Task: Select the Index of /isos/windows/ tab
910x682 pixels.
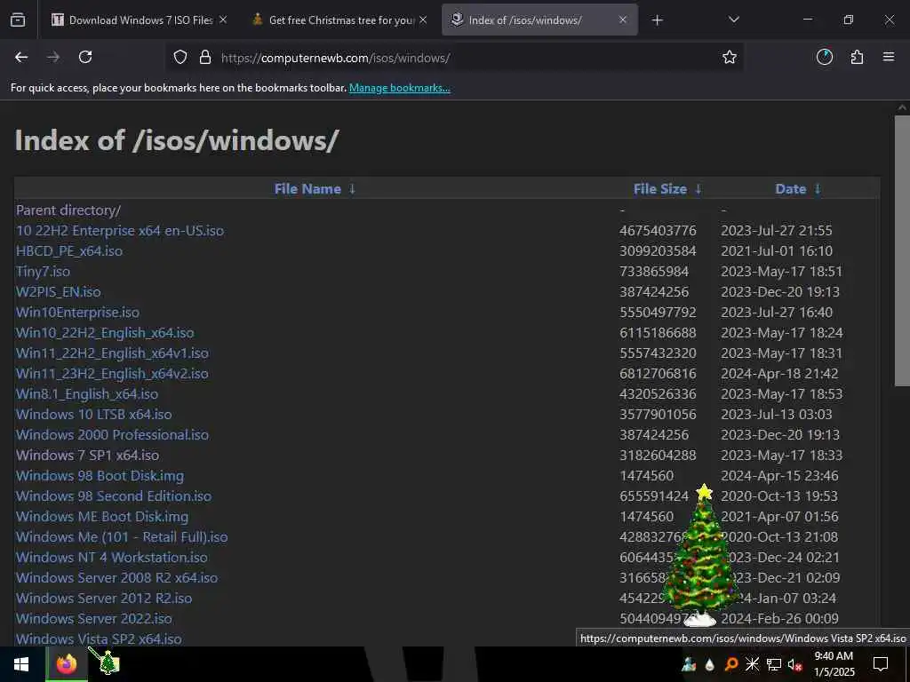Action: click(x=539, y=20)
